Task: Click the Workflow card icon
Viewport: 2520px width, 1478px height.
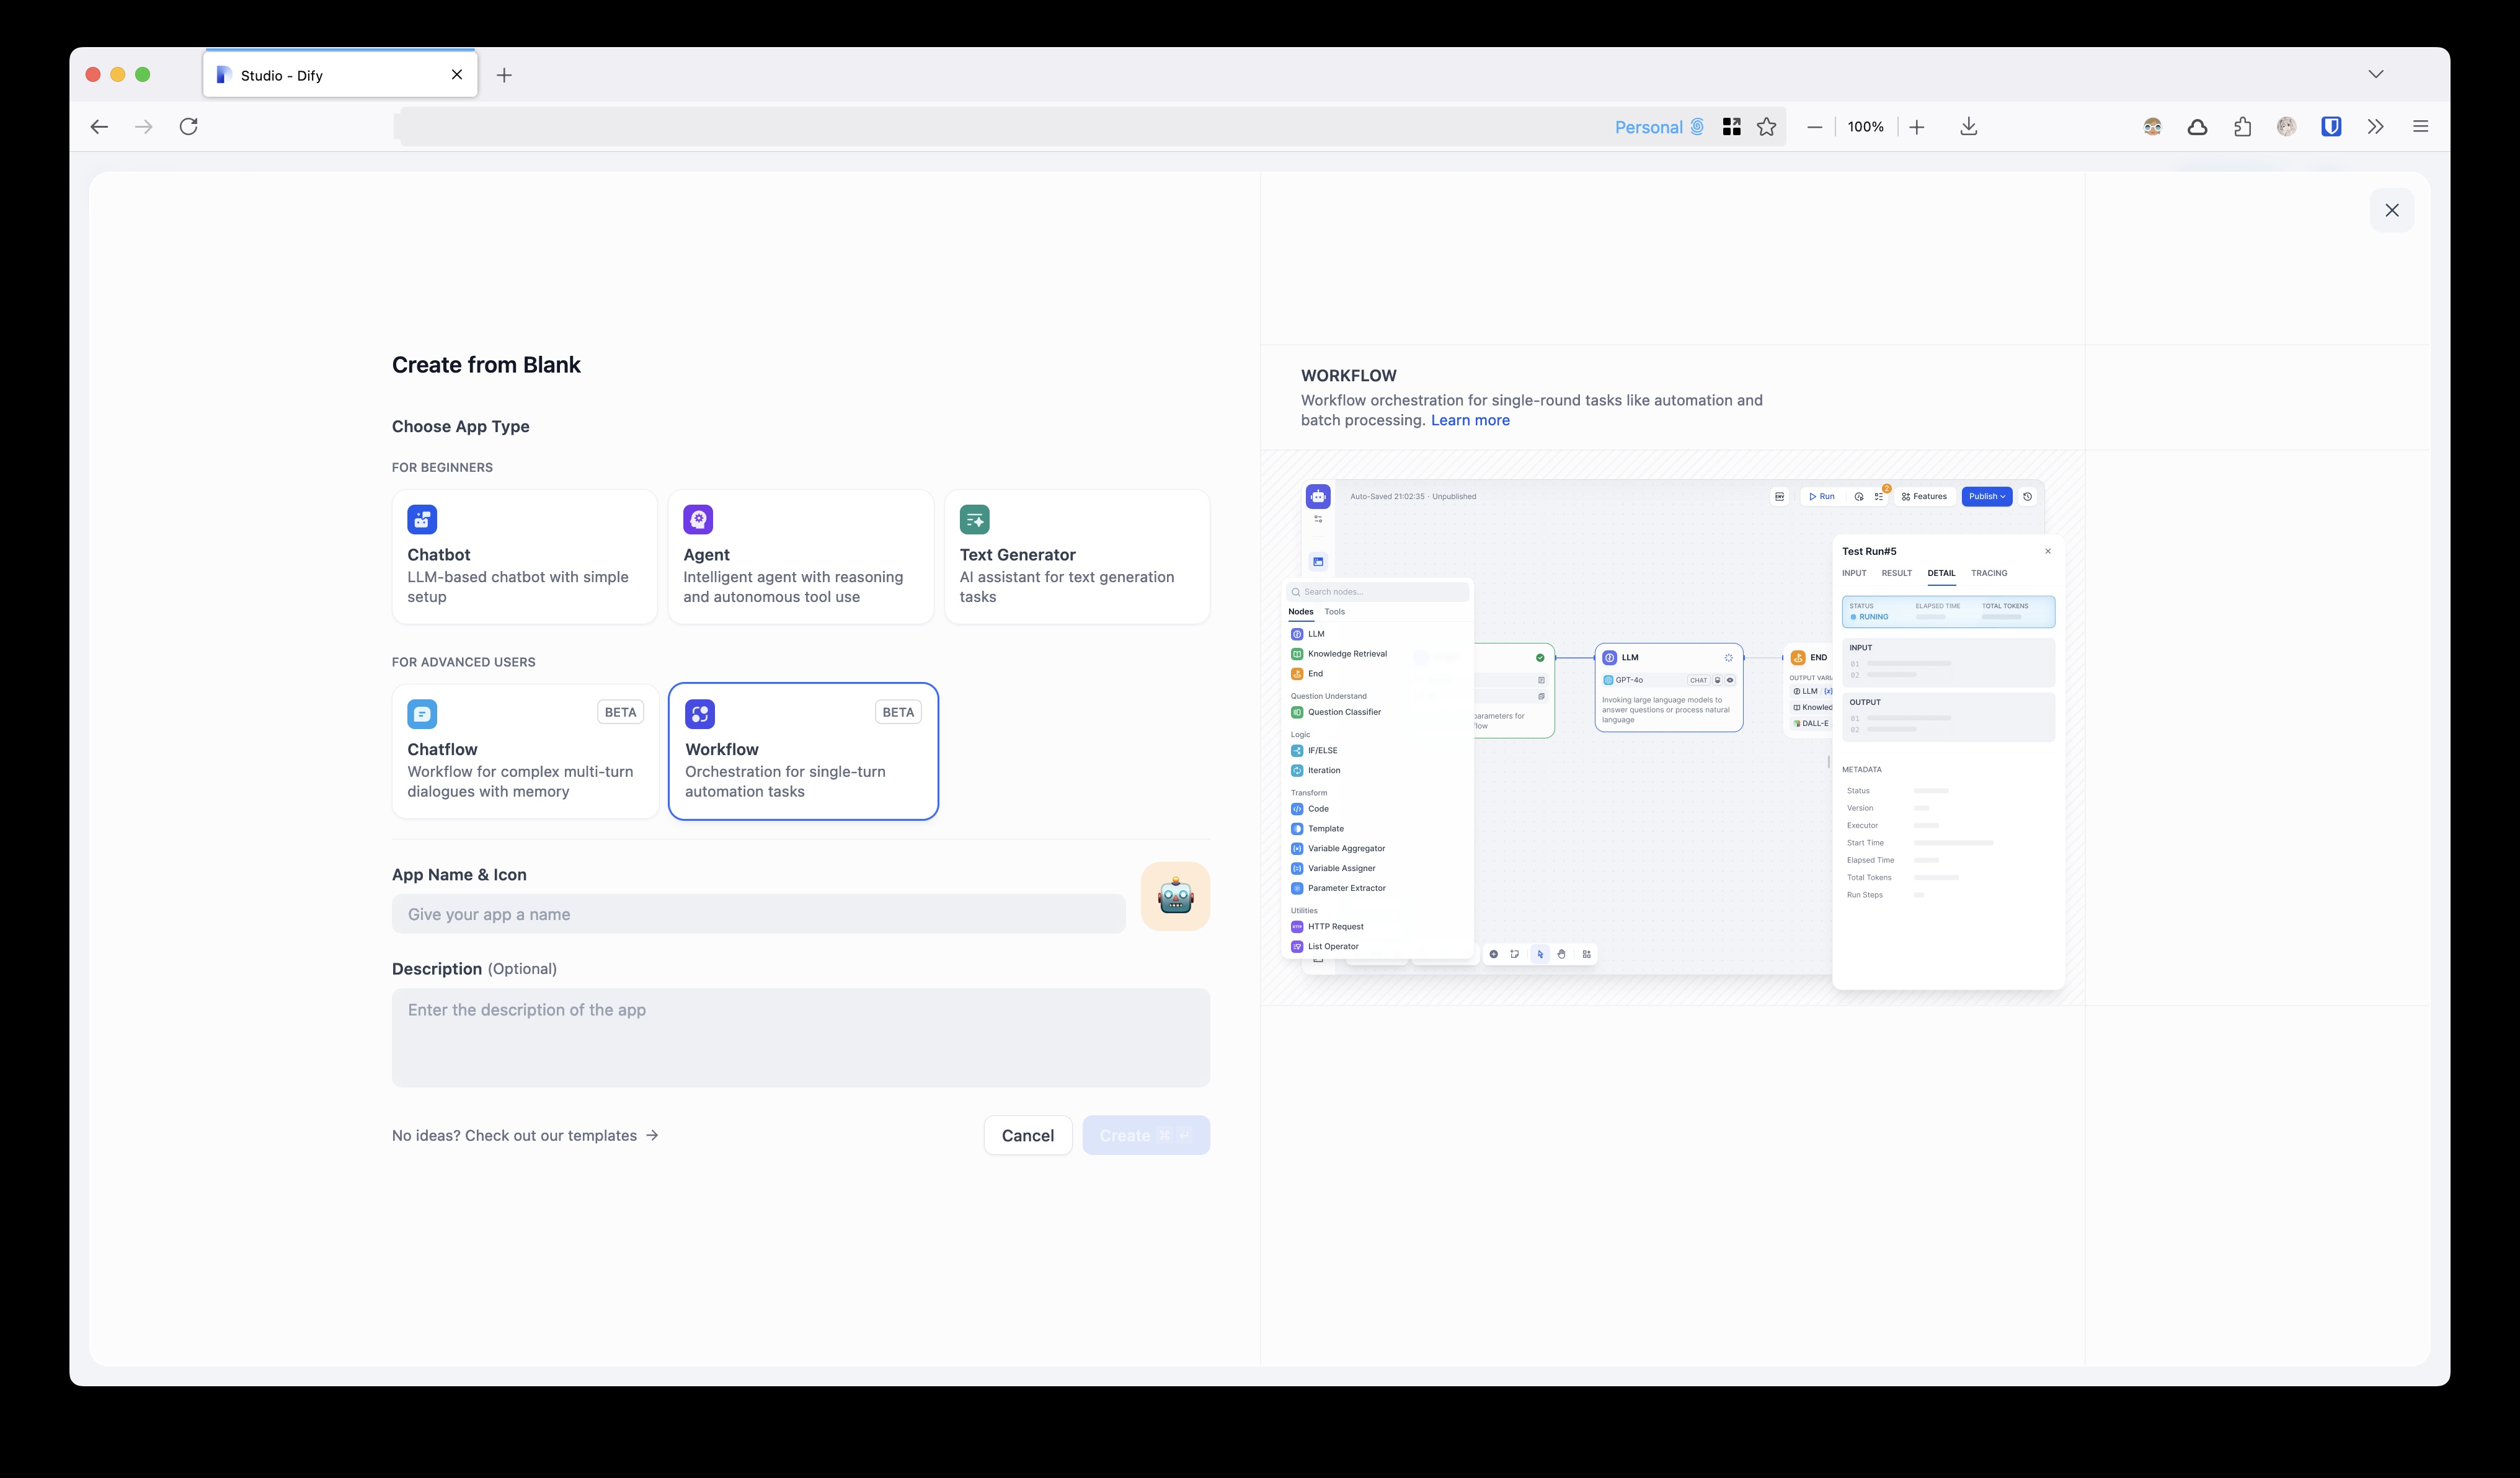Action: click(700, 714)
